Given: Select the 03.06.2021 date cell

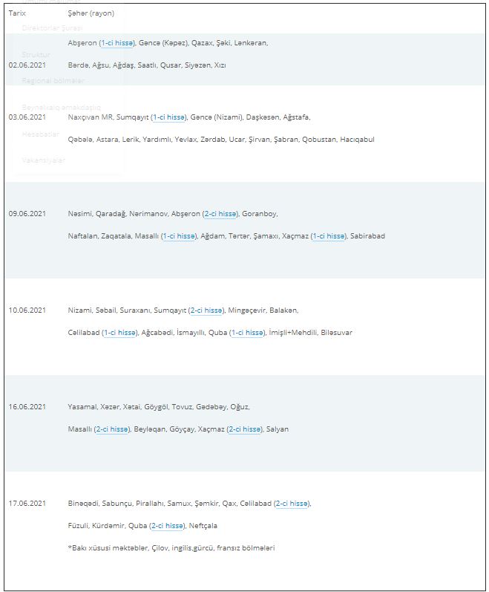Looking at the screenshot, I should pos(27,117).
